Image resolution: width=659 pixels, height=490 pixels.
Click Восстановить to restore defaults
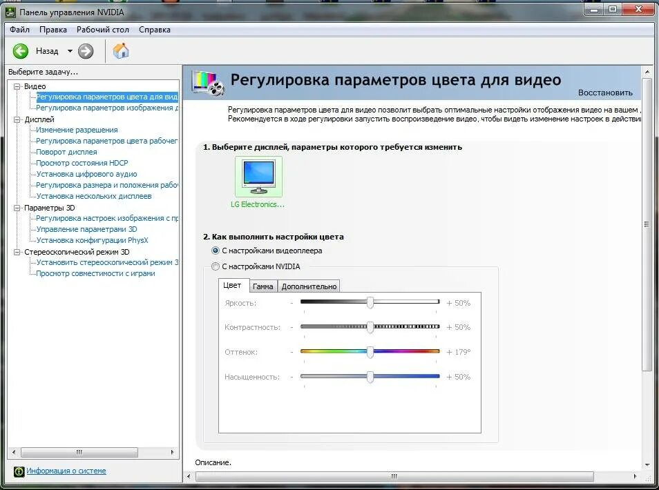point(605,92)
